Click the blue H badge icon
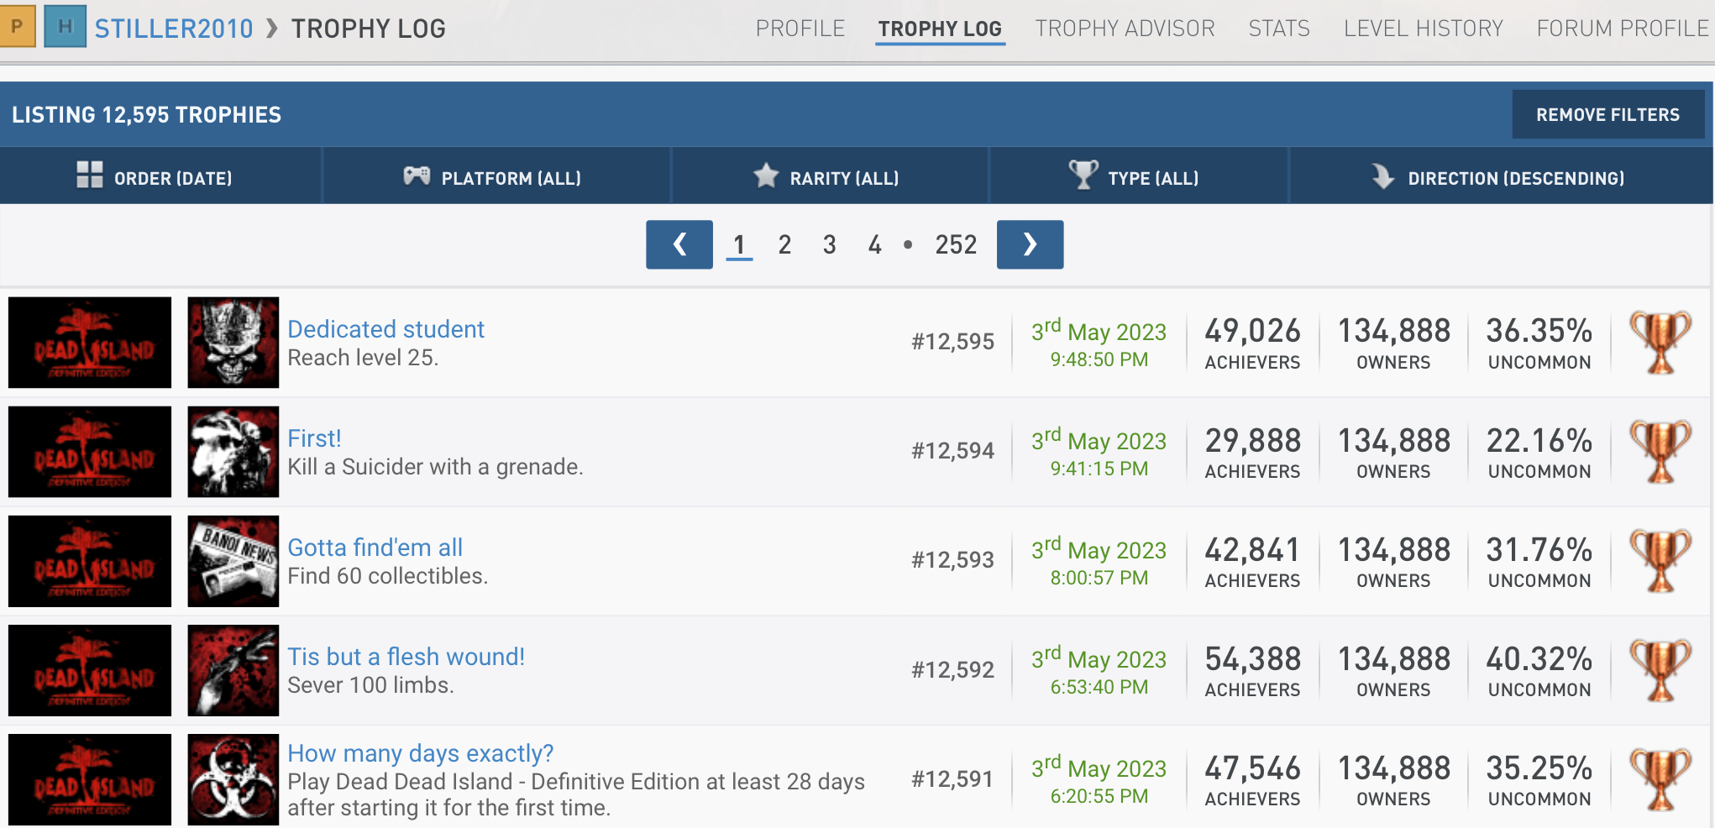Viewport: 1715px width, 828px height. coord(65,26)
